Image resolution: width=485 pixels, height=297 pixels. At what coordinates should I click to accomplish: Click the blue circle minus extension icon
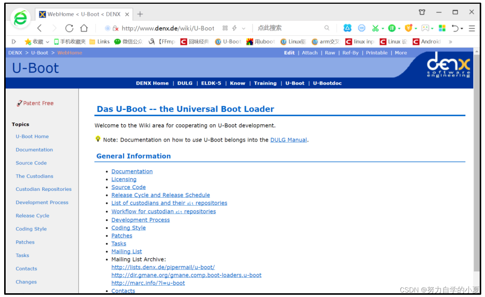click(362, 28)
